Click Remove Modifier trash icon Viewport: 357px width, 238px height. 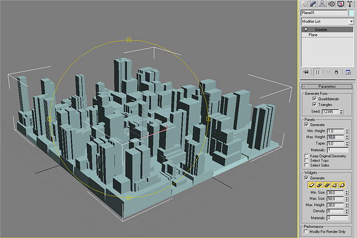coord(336,72)
